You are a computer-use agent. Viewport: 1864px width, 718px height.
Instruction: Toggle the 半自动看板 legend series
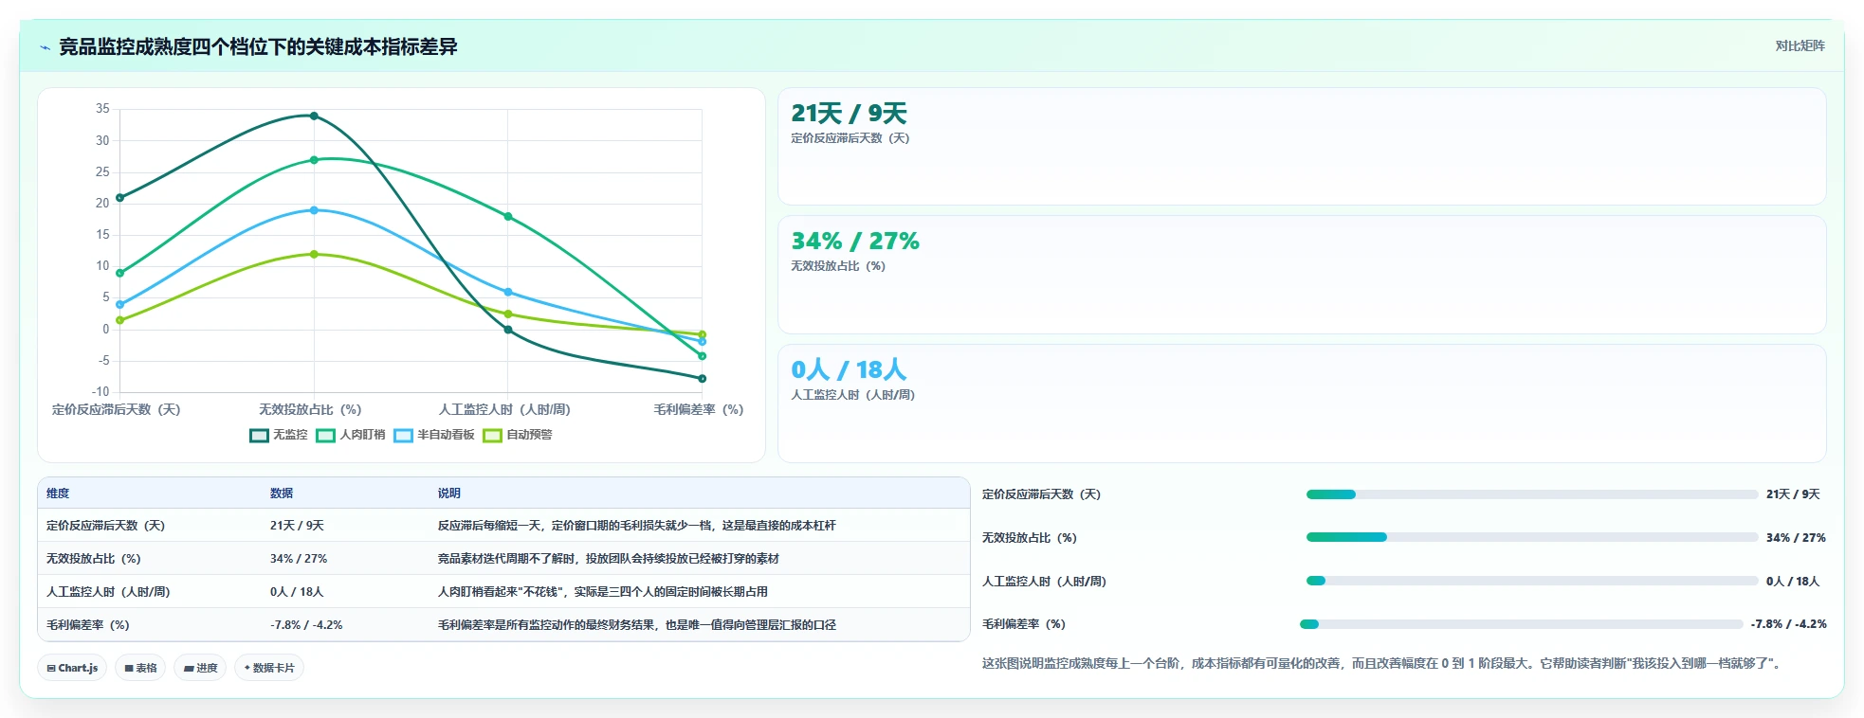tap(434, 435)
